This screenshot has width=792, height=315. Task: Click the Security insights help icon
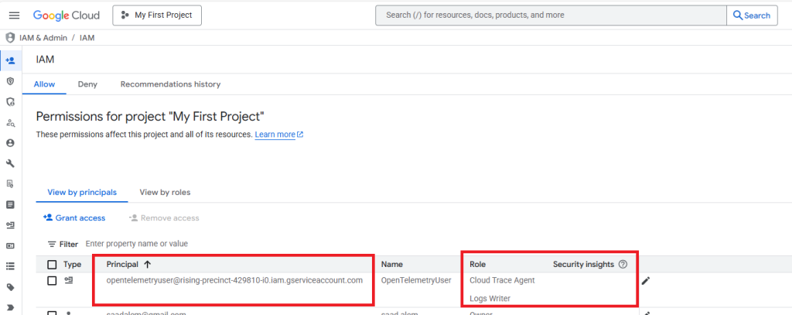(623, 265)
